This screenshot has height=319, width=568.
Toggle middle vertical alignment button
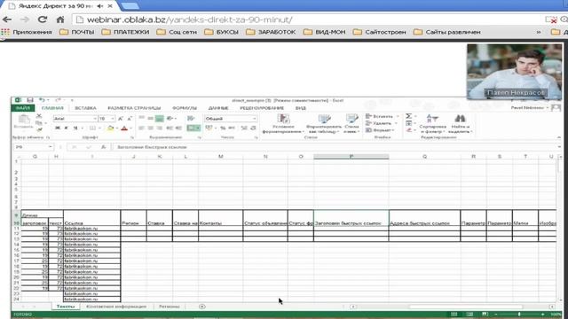point(150,119)
